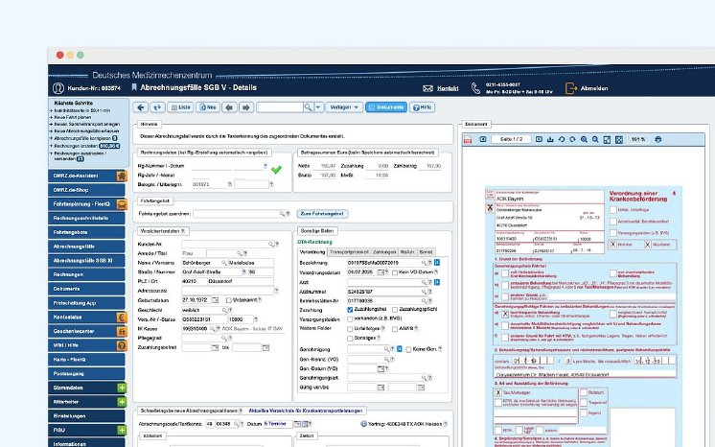Open calendar picker for Verordnungsdatum

(x=381, y=272)
